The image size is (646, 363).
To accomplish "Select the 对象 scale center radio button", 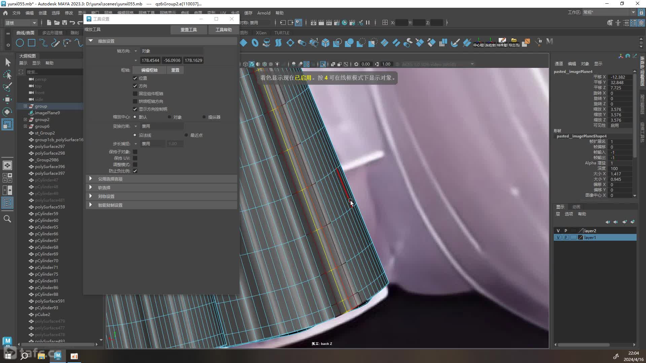I will point(169,117).
